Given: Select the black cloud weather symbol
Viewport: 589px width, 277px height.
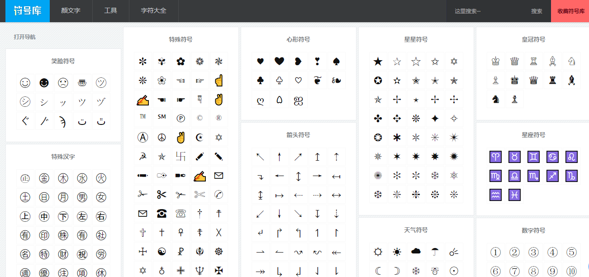Looking at the screenshot, I should (x=416, y=252).
